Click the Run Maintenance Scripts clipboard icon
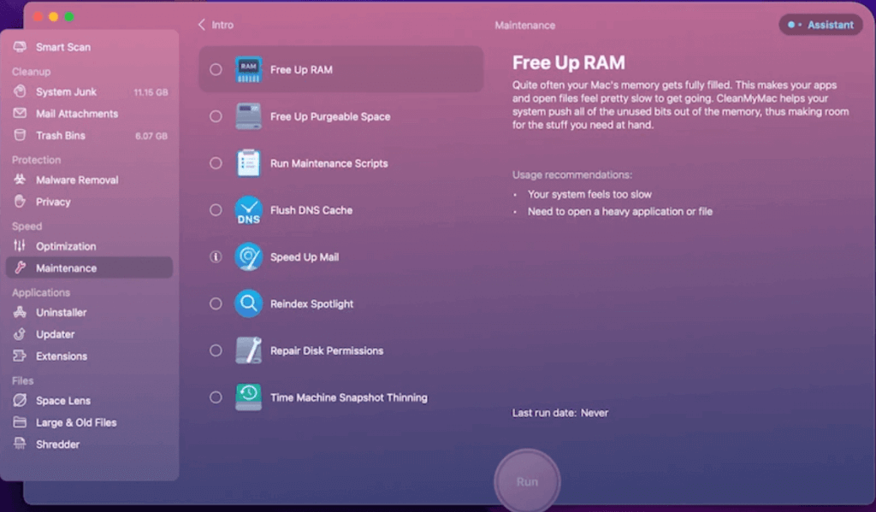The image size is (876, 512). [x=249, y=163]
